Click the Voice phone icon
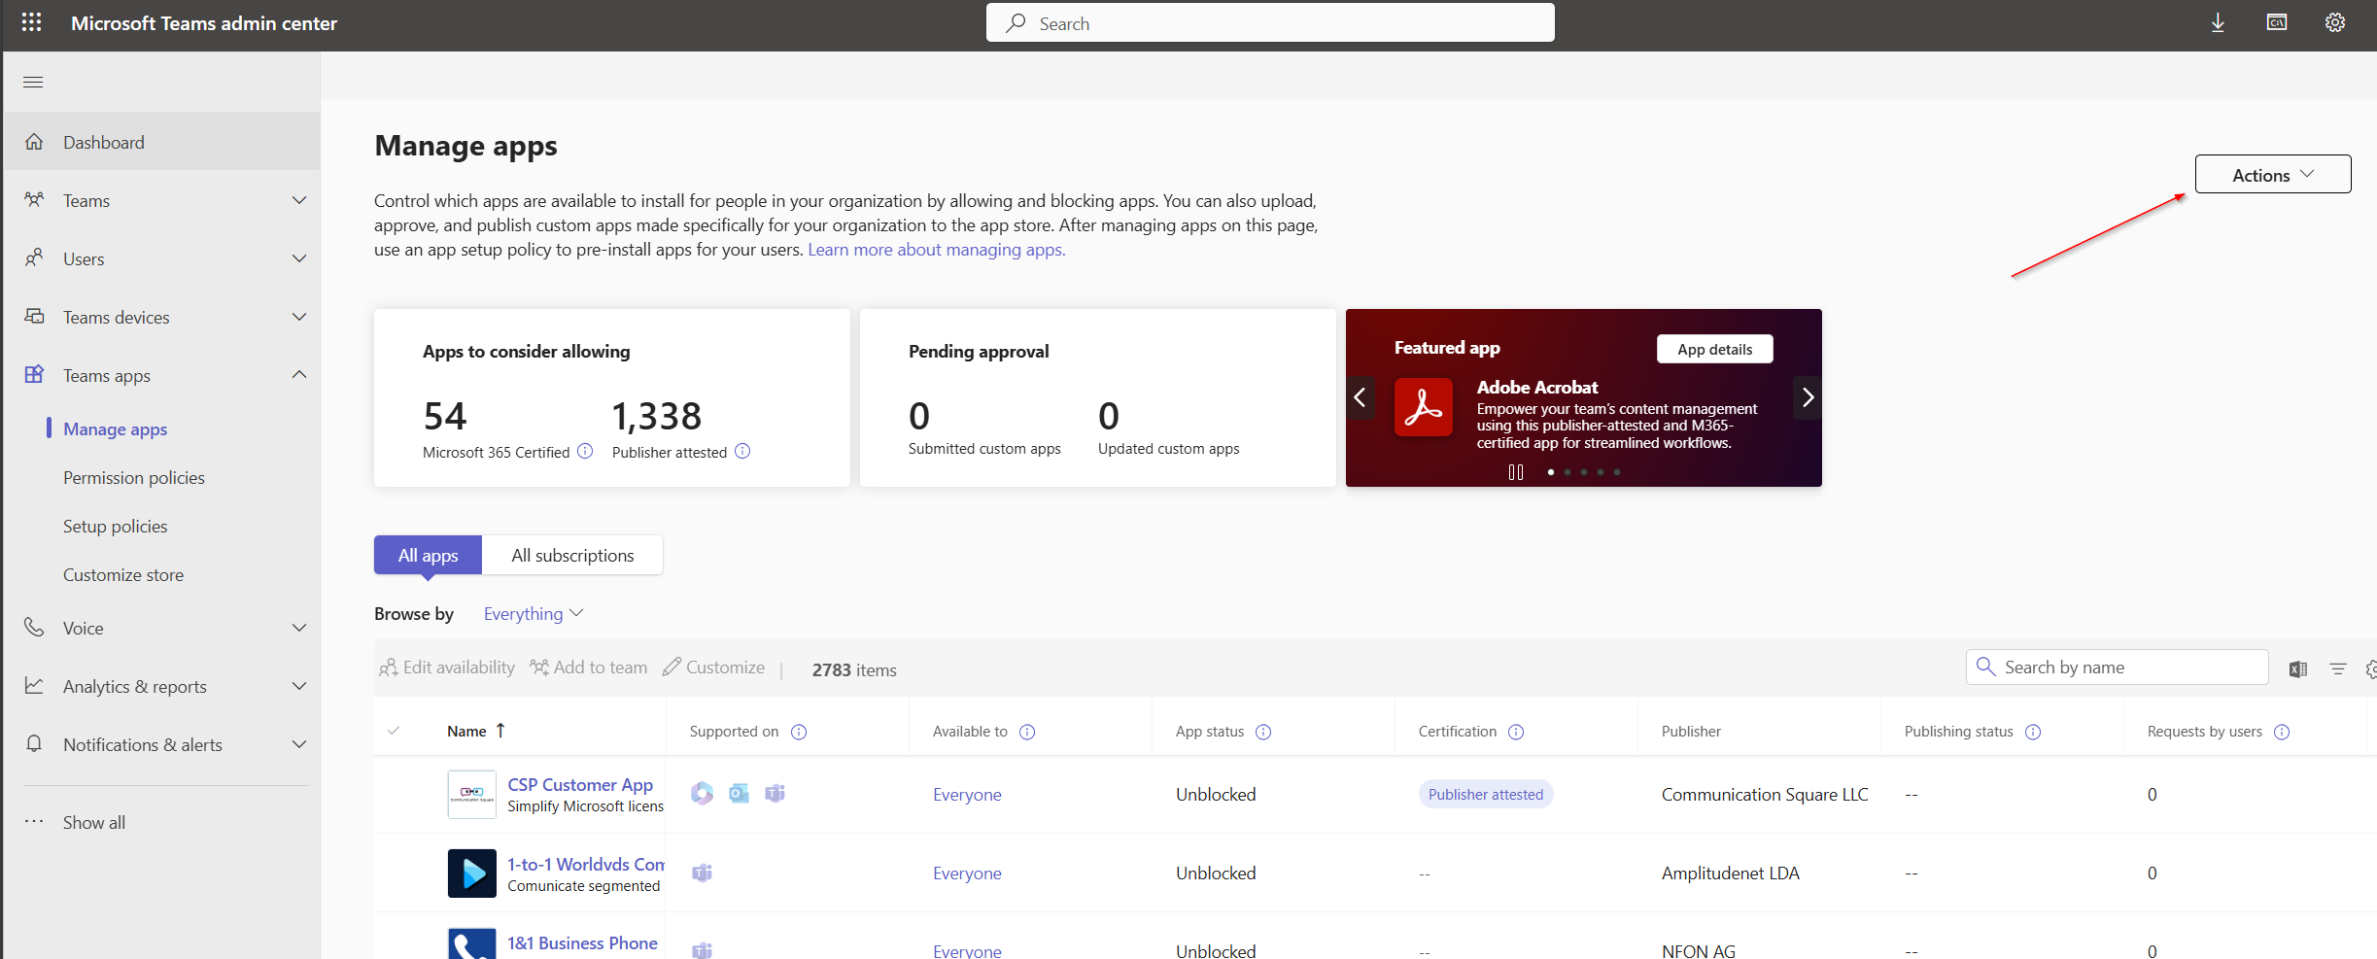 34,628
